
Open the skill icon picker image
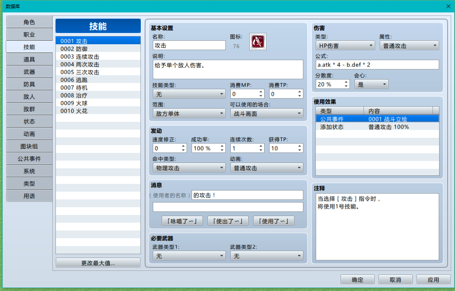(258, 42)
